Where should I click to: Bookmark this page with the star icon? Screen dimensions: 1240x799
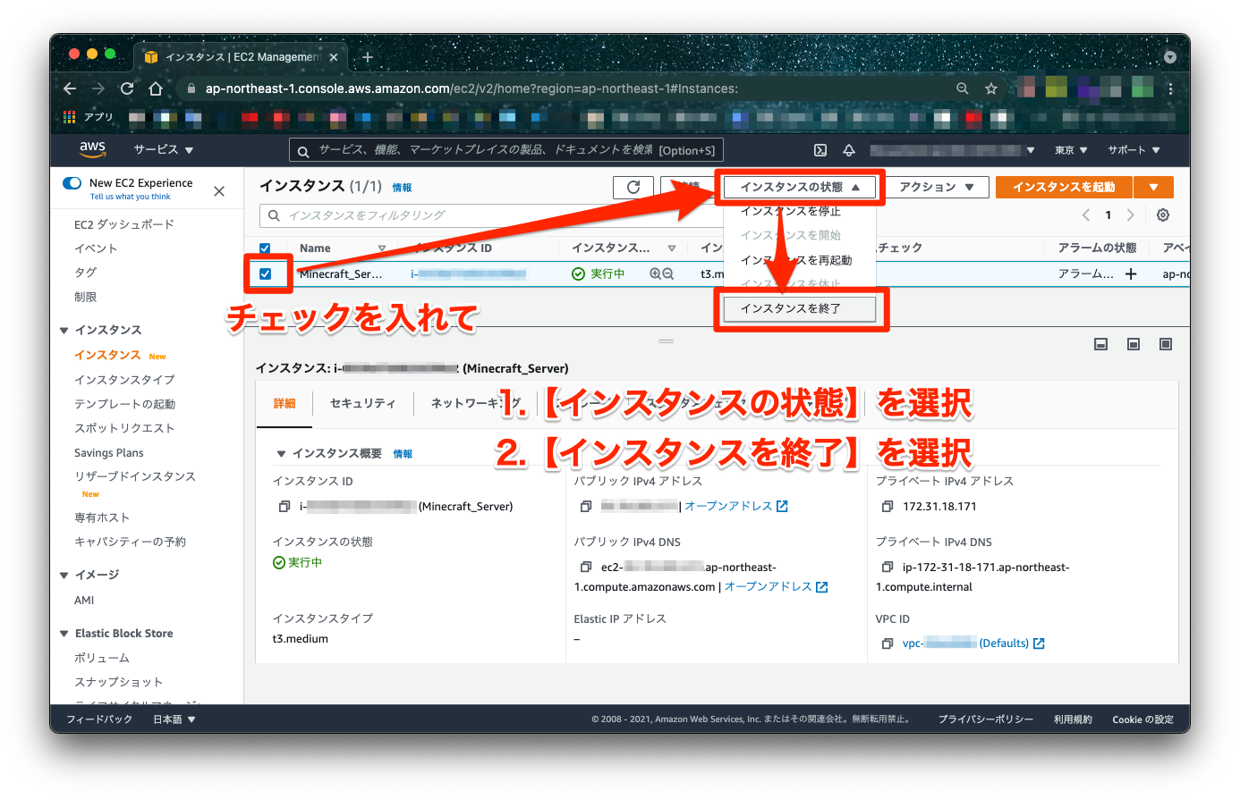(991, 88)
